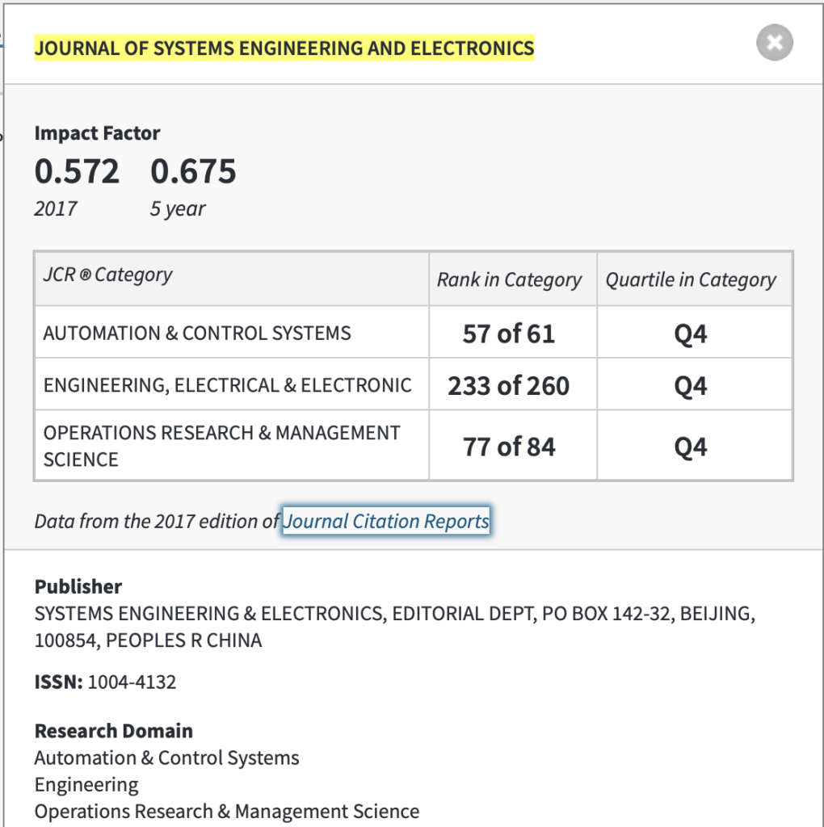
Task: Click the rank value 57 of 61
Action: (509, 334)
